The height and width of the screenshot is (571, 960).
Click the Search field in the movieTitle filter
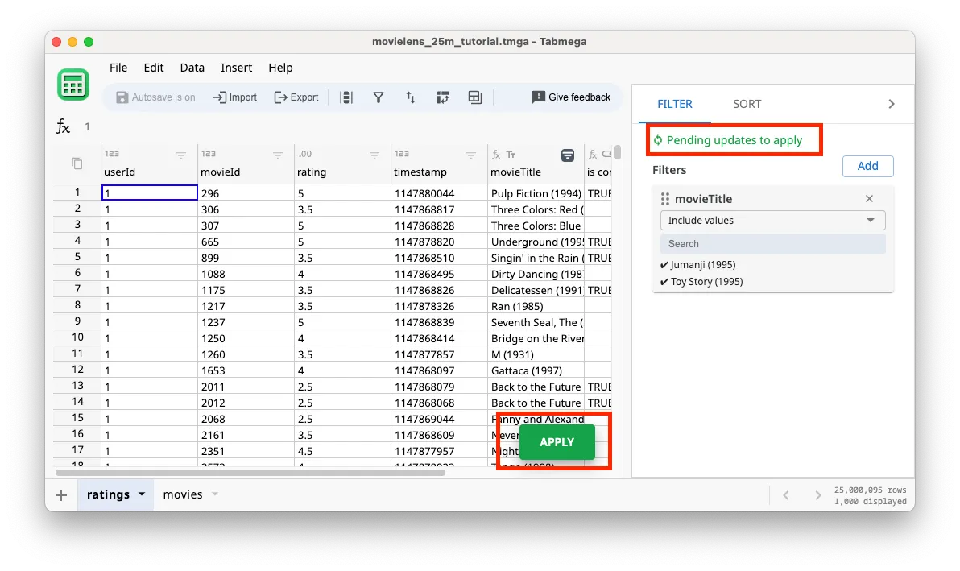coord(772,243)
